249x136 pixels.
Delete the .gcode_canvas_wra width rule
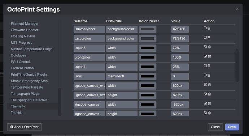(209, 85)
